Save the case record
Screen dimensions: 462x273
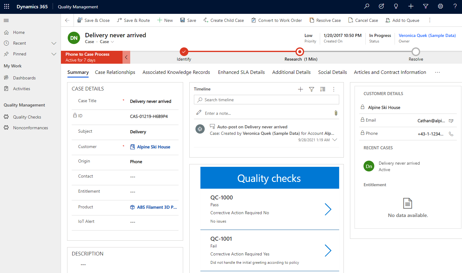188,20
